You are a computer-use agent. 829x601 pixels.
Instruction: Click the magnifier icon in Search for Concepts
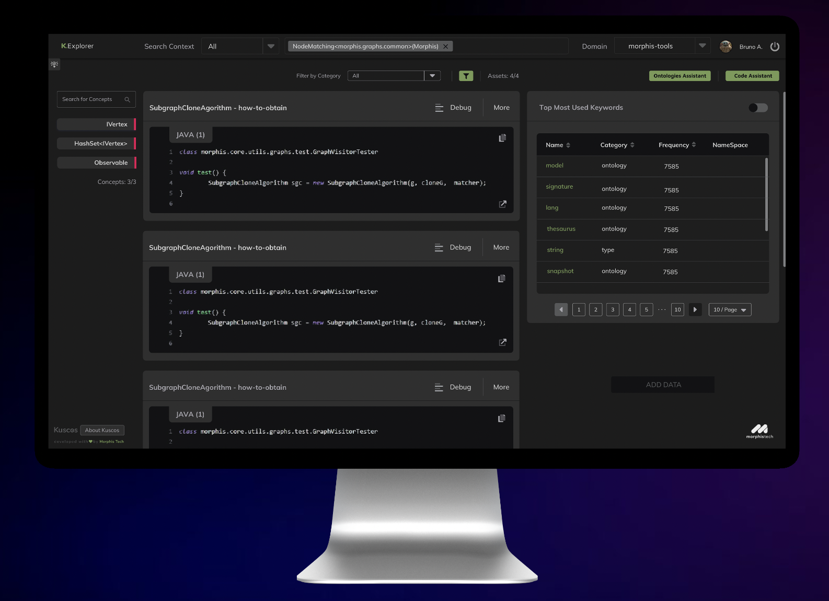127,99
